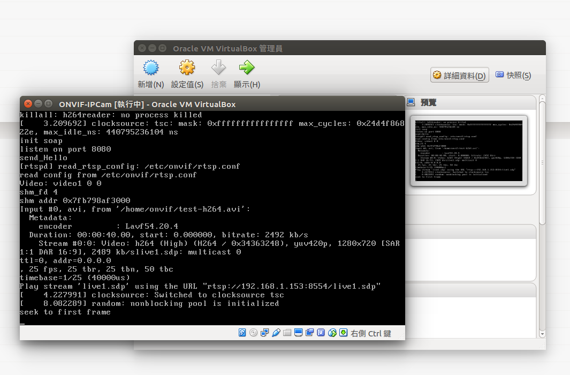Click the 'shm_fd 4' terminal line
Image resolution: width=570 pixels, height=375 pixels.
[x=39, y=192]
